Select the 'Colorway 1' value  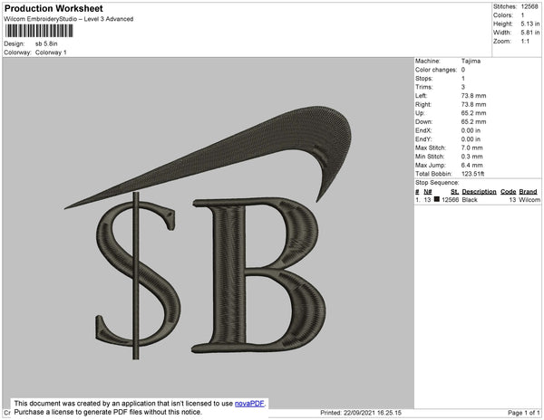pos(51,52)
